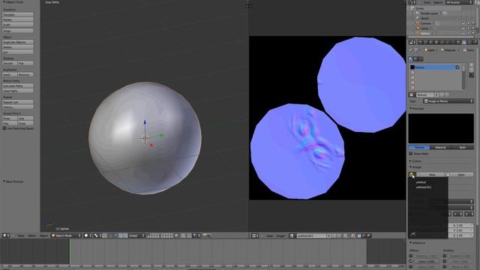Show brush textures icon button
The image size is (480, 270).
pos(421,58)
